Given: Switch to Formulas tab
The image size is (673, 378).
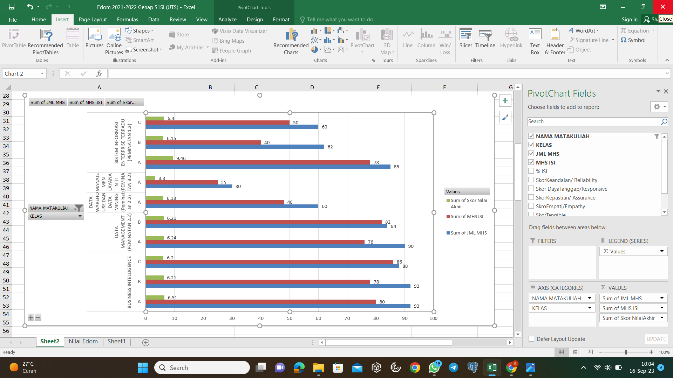Looking at the screenshot, I should pos(128,20).
